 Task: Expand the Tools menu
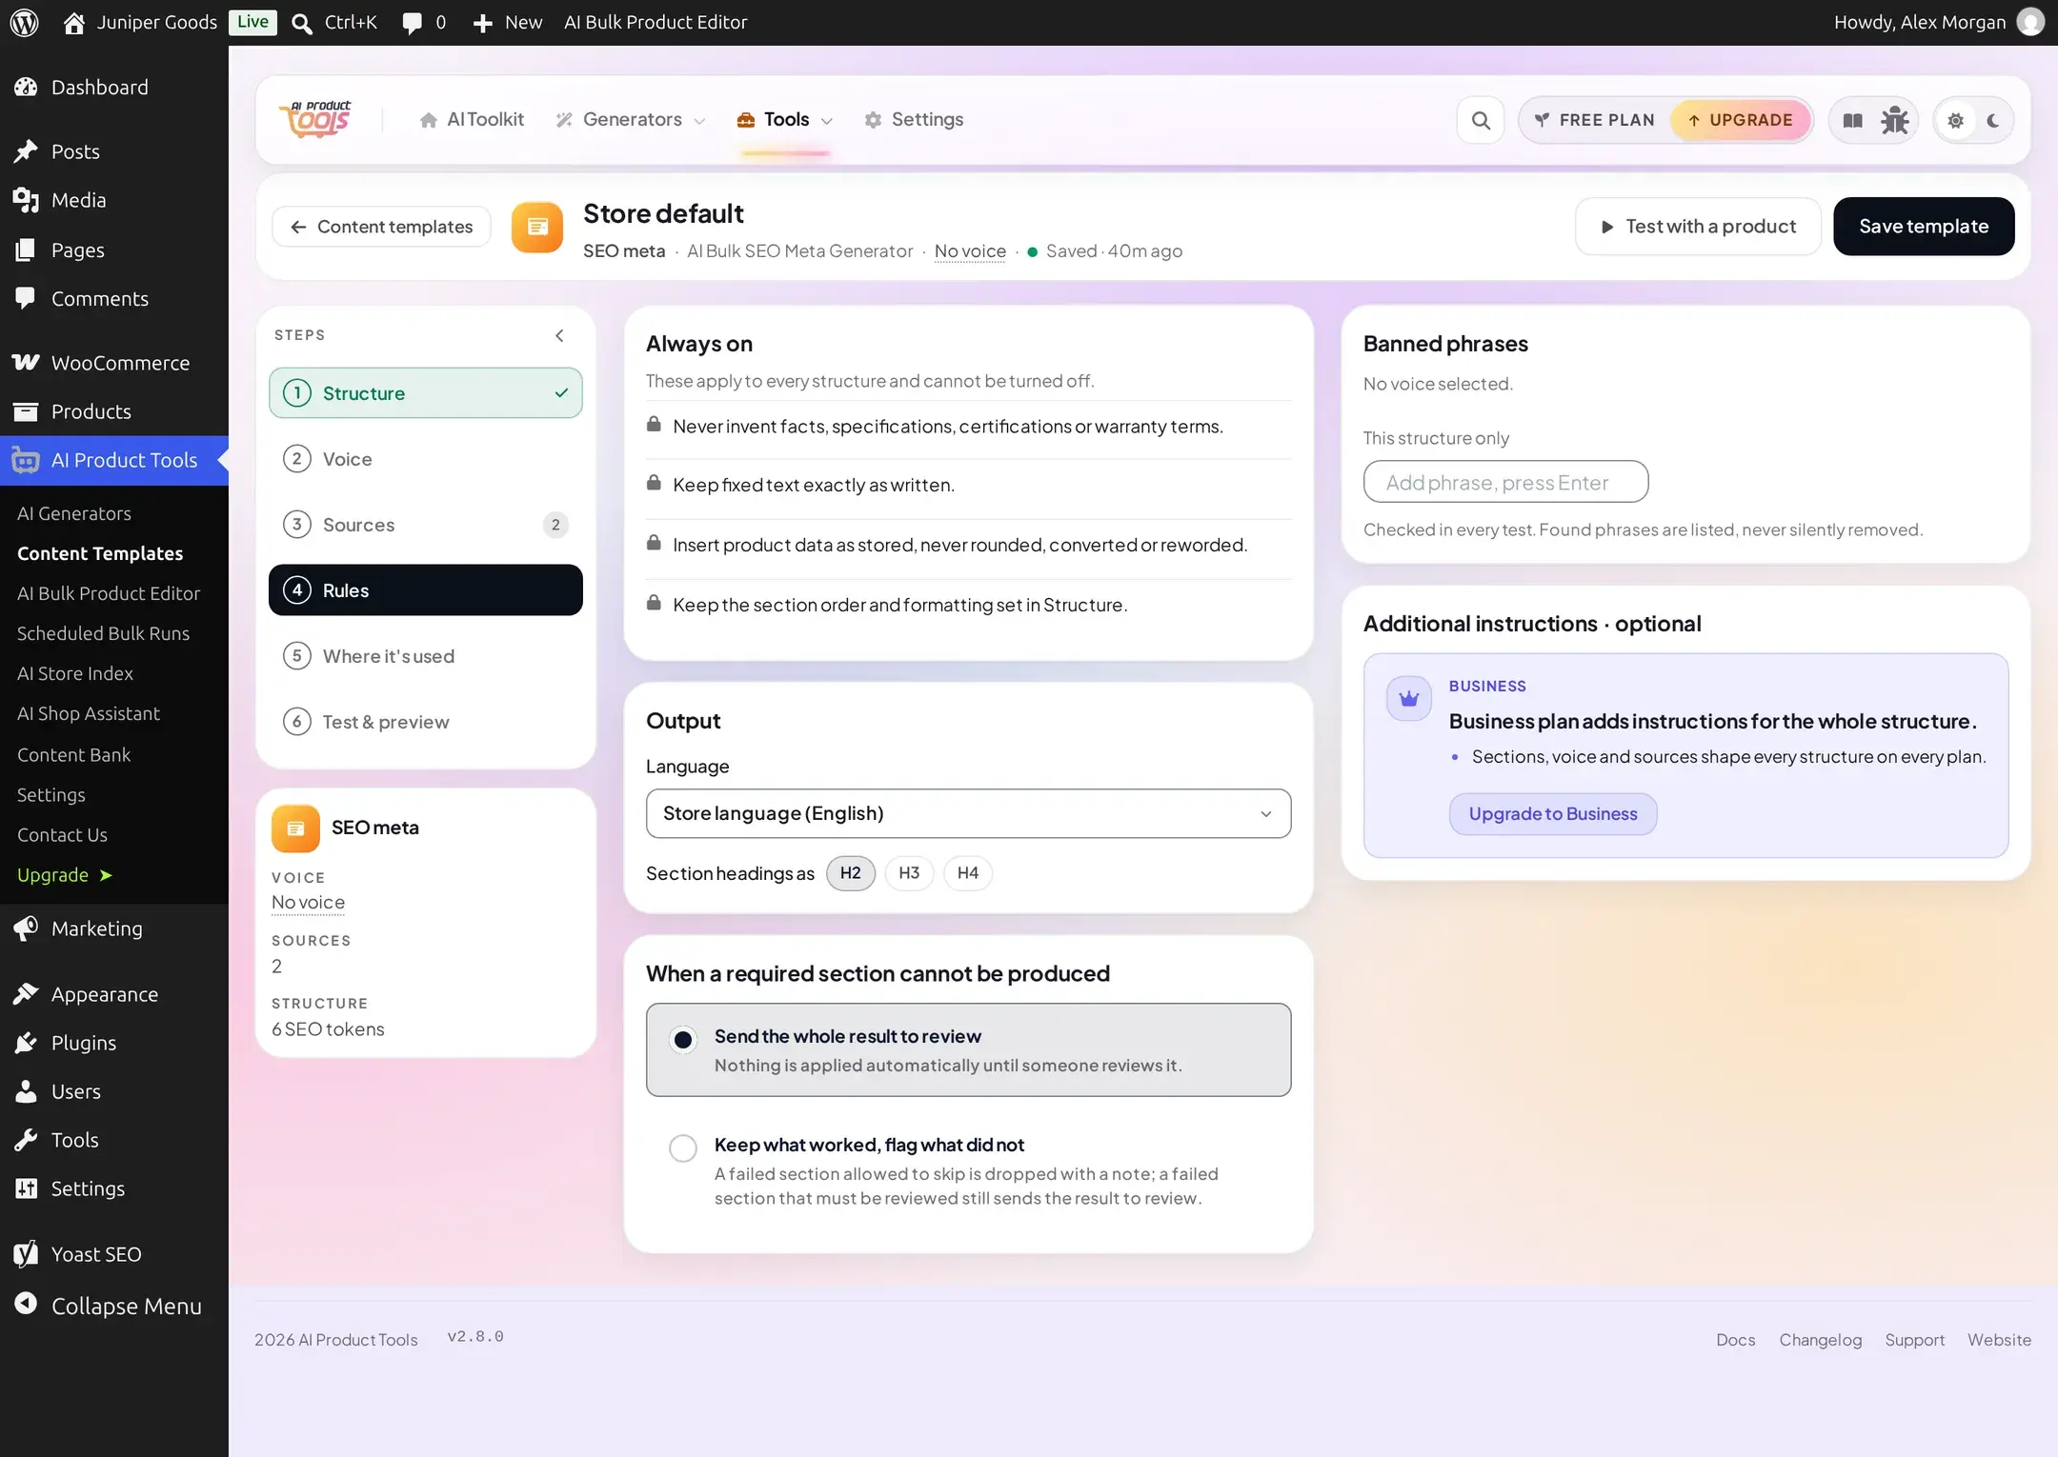pyautogui.click(x=785, y=120)
